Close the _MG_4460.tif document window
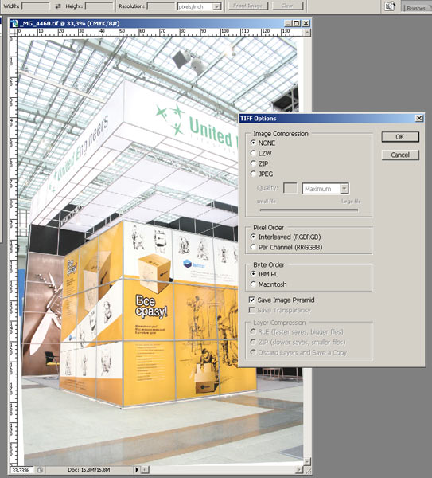Screen dimensions: 432x478 (306, 23)
